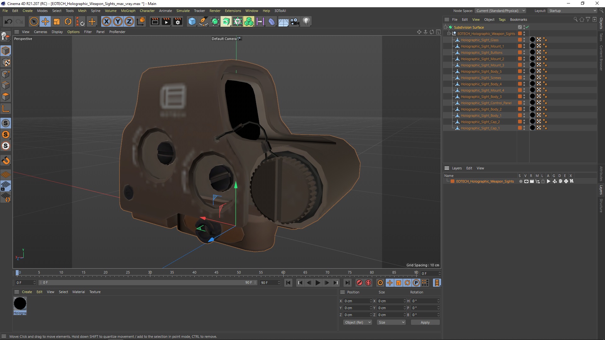This screenshot has height=340, width=605.
Task: Click Apply in coordinates panel
Action: tap(425, 322)
